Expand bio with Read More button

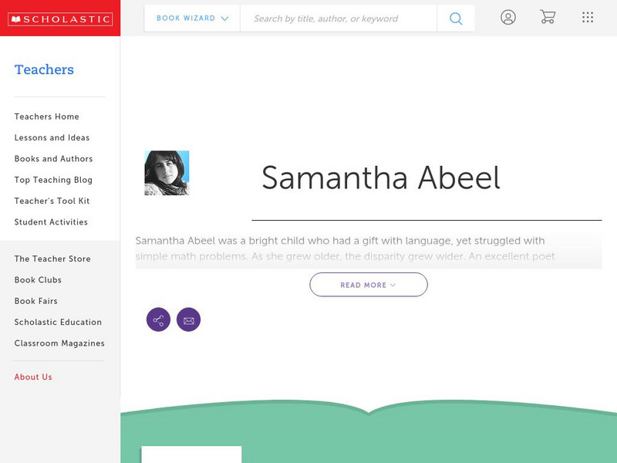(369, 285)
